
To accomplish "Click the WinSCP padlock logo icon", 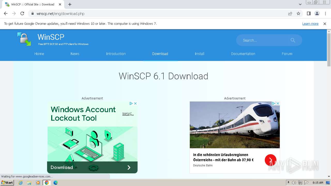I will pyautogui.click(x=24, y=39).
